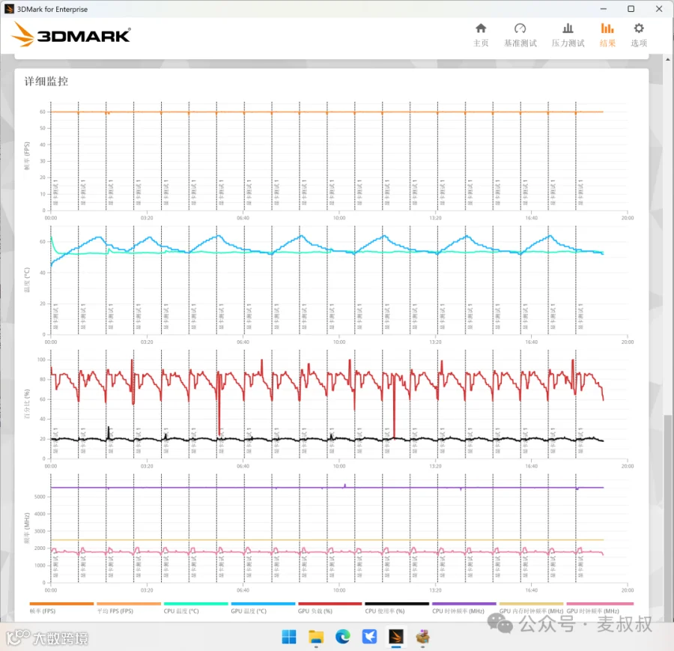Screen dimensions: 674x651
Task: Open Microsoft Edge in the taskbar
Action: coord(342,636)
